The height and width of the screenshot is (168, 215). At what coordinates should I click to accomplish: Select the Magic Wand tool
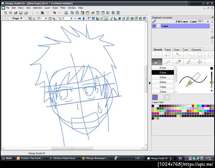pyautogui.click(x=178, y=55)
